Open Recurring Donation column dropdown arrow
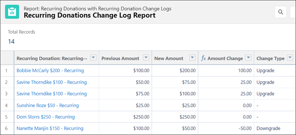This screenshot has height=135, width=296. pyautogui.click(x=93, y=58)
